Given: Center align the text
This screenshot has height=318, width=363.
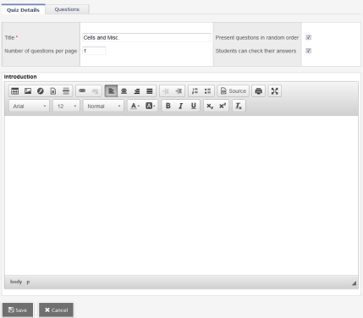Looking at the screenshot, I should pos(124,91).
